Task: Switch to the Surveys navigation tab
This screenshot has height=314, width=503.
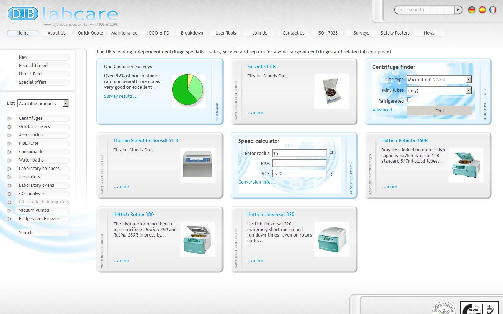Action: point(360,33)
